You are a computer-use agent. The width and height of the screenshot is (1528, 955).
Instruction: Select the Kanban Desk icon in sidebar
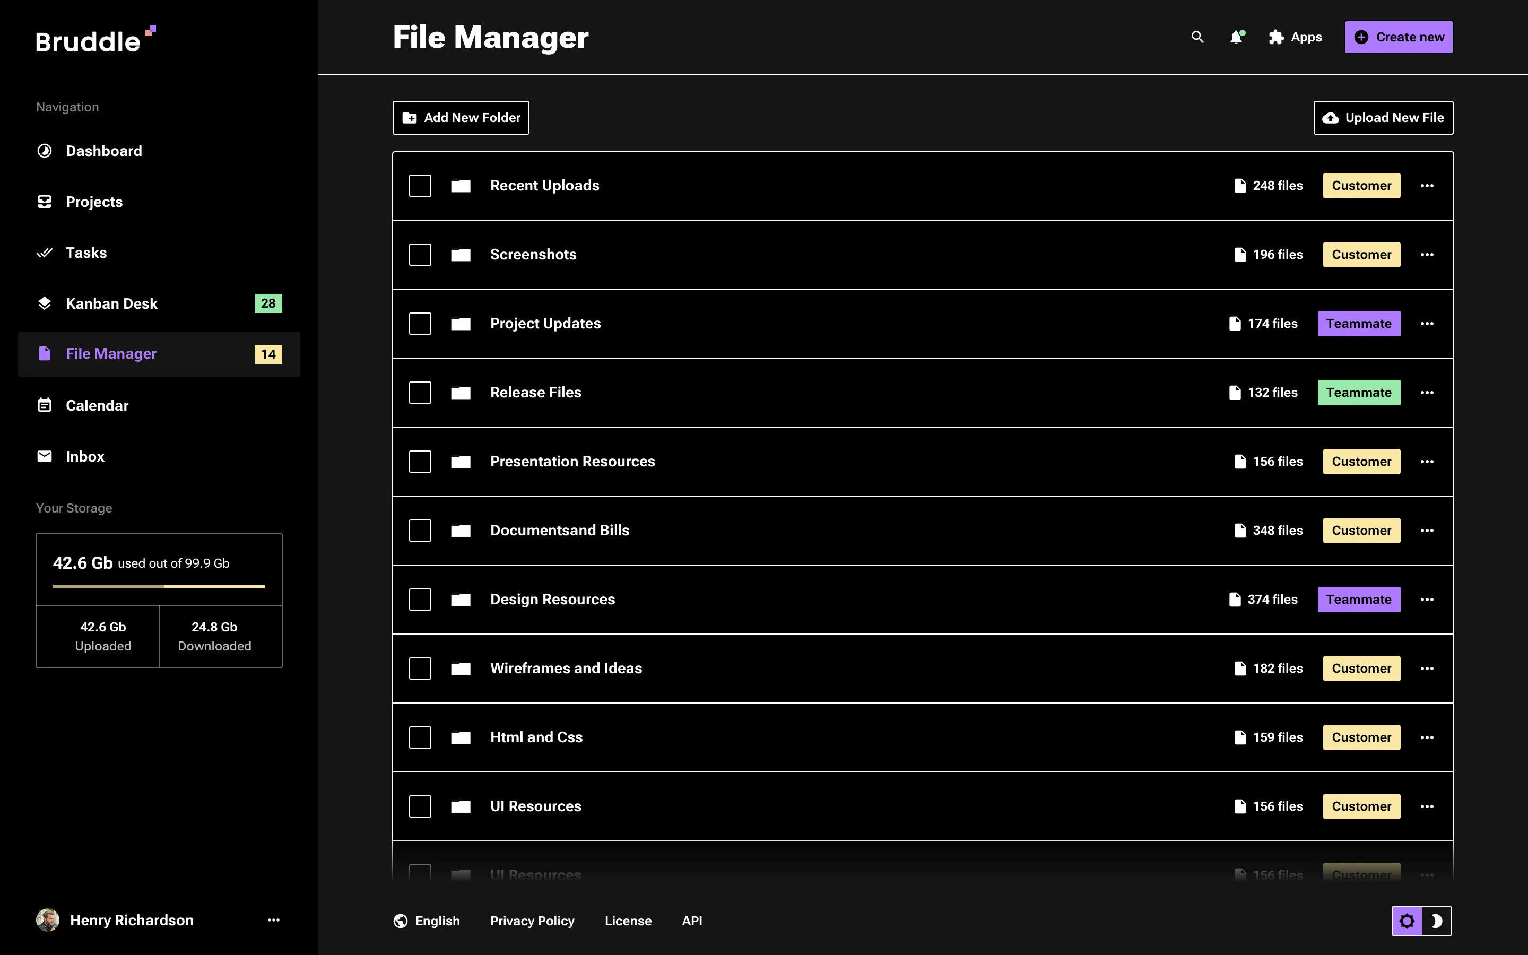[44, 303]
